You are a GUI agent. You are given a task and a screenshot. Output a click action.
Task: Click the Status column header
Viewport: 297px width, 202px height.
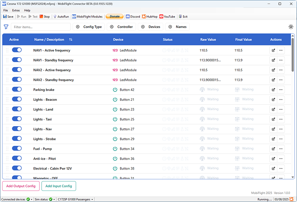pos(168,39)
